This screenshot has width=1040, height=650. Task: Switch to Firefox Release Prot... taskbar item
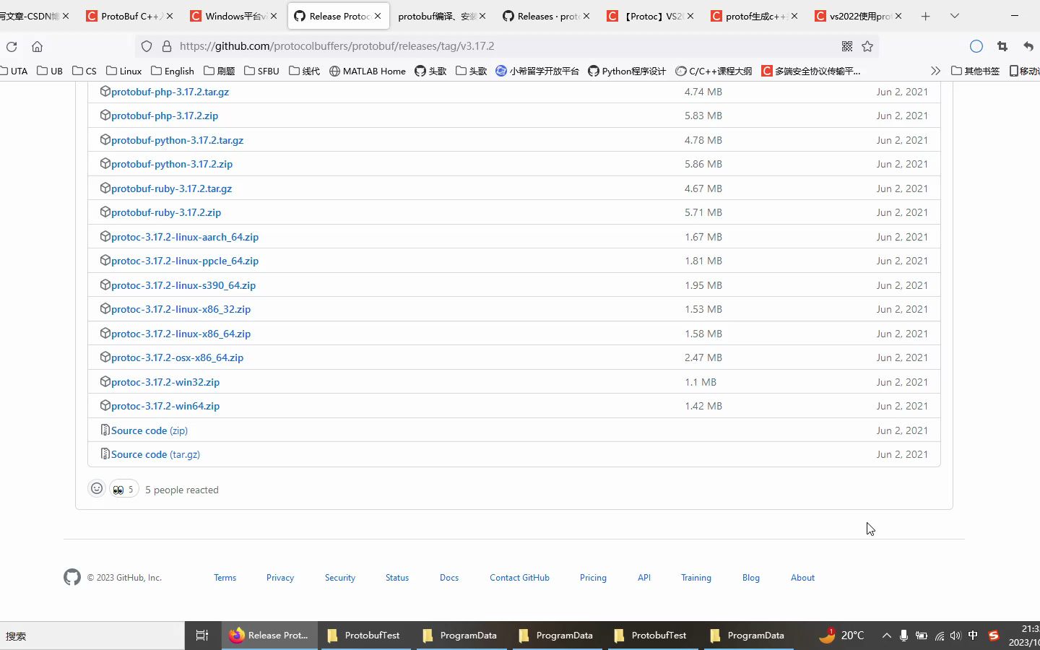point(269,636)
